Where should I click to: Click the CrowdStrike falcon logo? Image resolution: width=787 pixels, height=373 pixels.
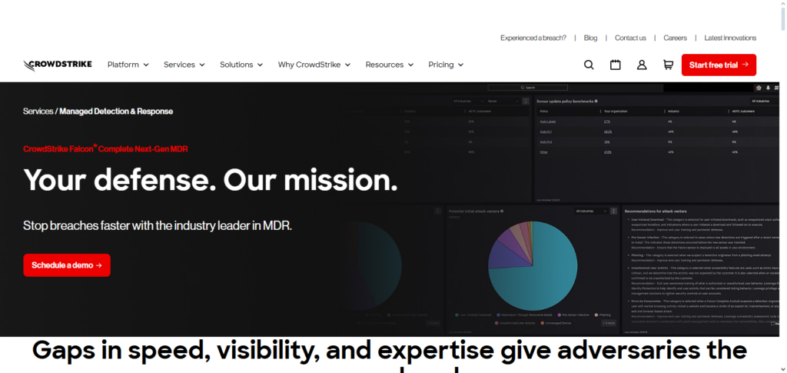click(x=57, y=65)
